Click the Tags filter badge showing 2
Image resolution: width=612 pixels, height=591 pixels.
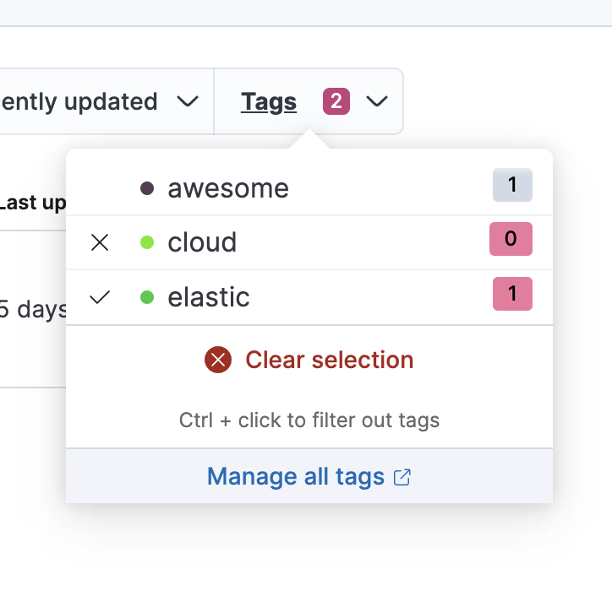pyautogui.click(x=336, y=102)
